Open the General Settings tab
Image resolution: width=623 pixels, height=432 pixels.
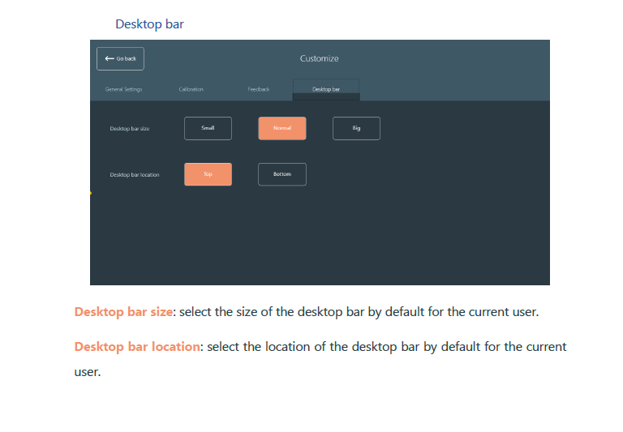coord(123,89)
